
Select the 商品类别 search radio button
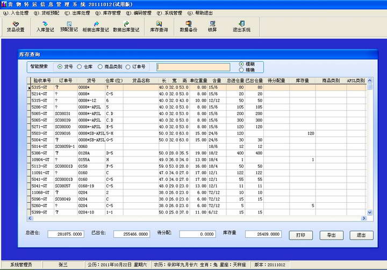(x=100, y=67)
